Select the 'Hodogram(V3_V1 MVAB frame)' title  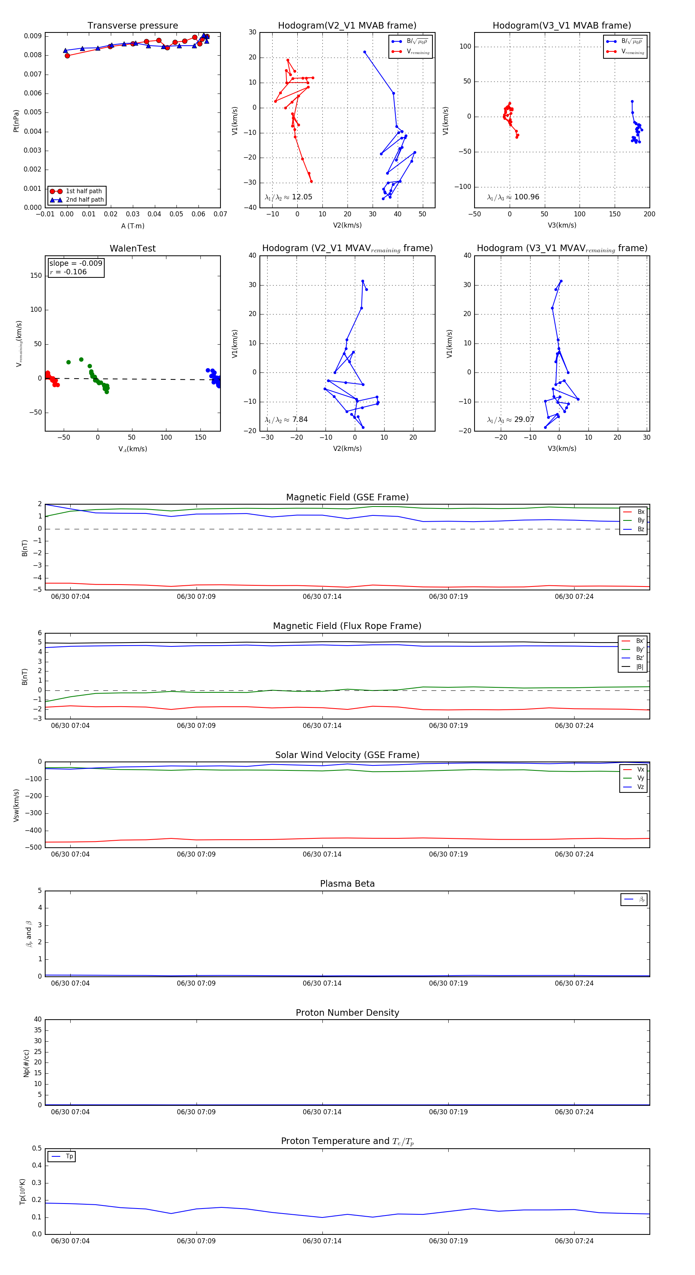(562, 26)
